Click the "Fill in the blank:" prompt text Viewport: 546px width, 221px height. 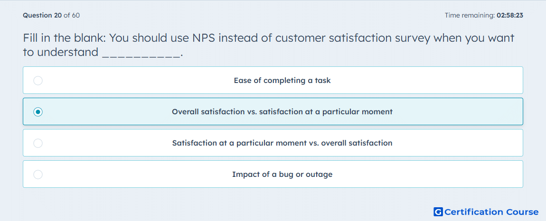pyautogui.click(x=65, y=38)
